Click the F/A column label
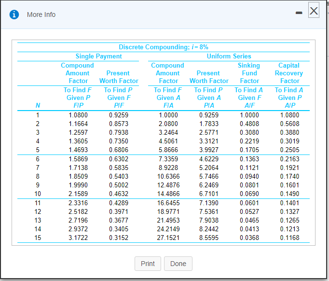 tap(168, 105)
